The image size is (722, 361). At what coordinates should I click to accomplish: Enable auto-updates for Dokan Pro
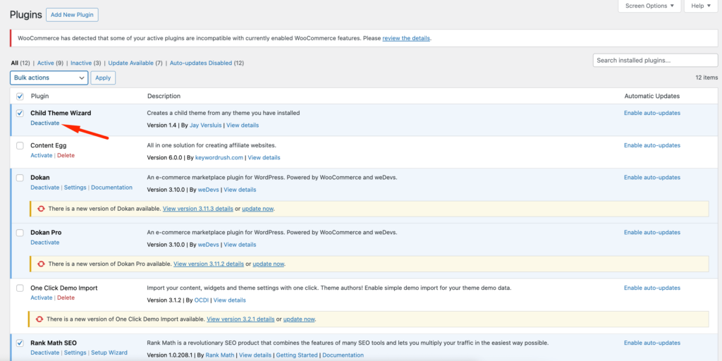652,233
